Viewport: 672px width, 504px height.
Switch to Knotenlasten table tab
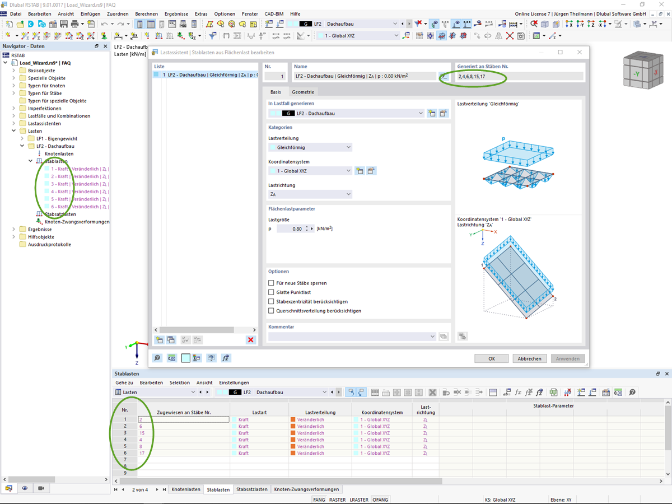coord(186,489)
